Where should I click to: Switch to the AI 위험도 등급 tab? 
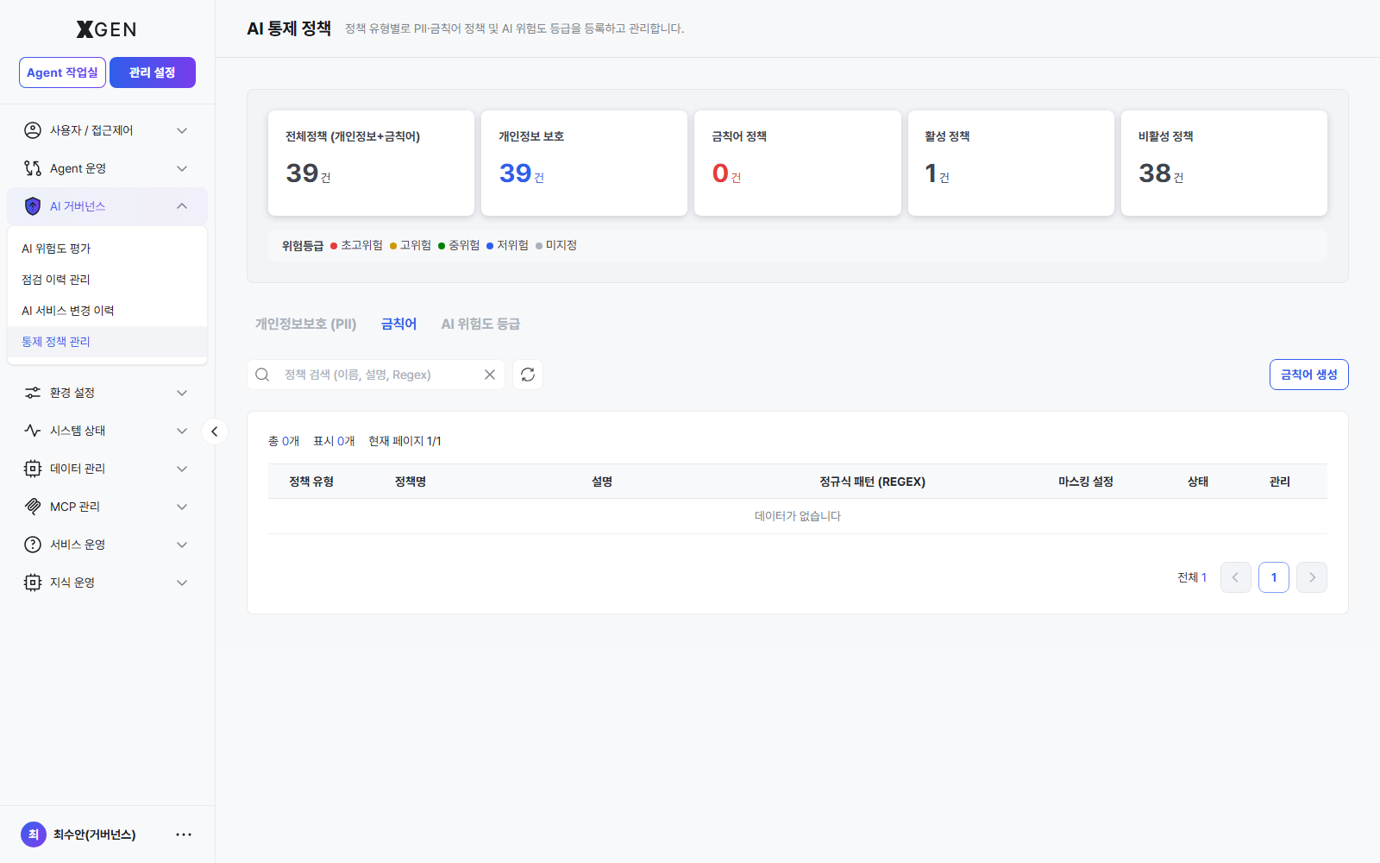click(480, 324)
